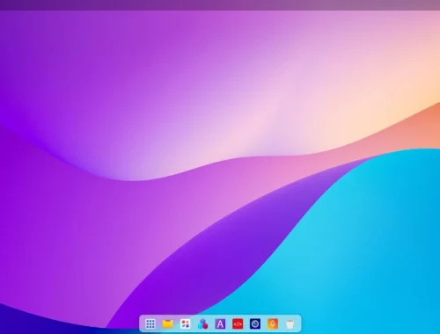Open the yellow folder file manager
Viewport: 440px width, 334px height.
[168, 323]
